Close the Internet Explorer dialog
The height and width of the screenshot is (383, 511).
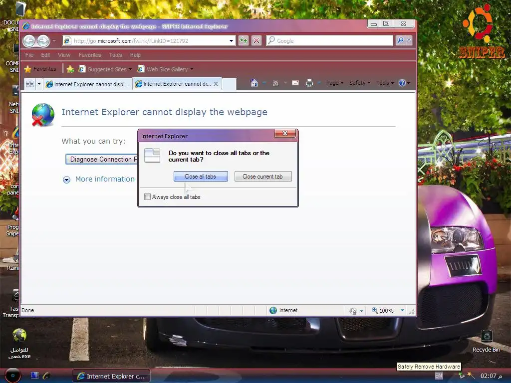285,133
